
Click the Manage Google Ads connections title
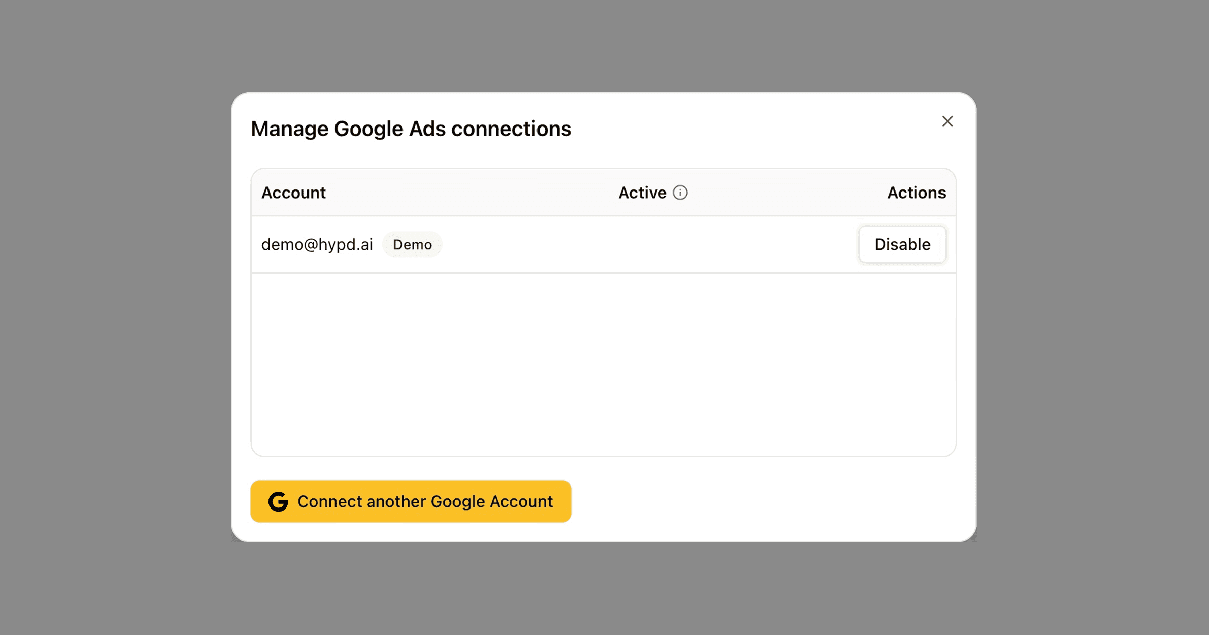click(x=411, y=129)
